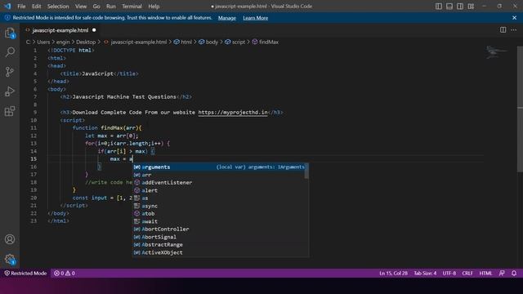Screen dimensions: 523x294
Task: Select 'arr' autocomplete suggestion
Action: click(218, 175)
